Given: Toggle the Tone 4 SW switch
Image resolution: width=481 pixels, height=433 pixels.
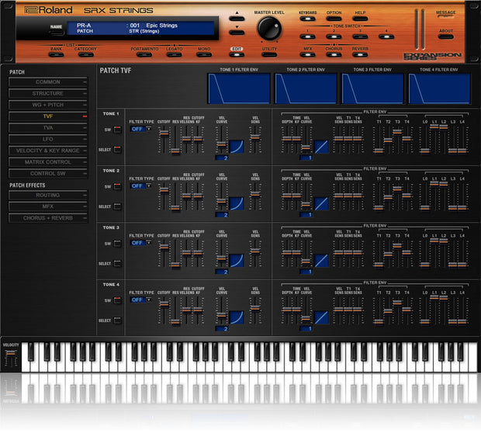Looking at the screenshot, I should (117, 300).
